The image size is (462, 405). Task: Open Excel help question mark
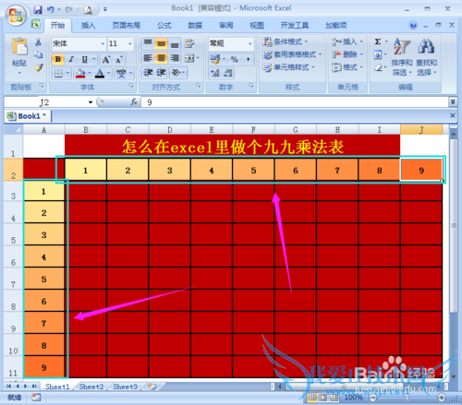coord(413,25)
